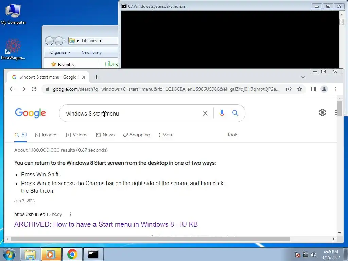Switch to Images results
The height and width of the screenshot is (261, 348).
[46, 135]
